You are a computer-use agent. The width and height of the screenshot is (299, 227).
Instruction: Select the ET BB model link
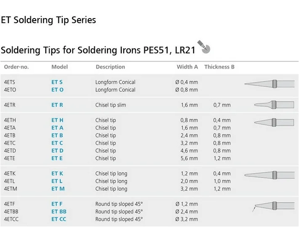(59, 212)
